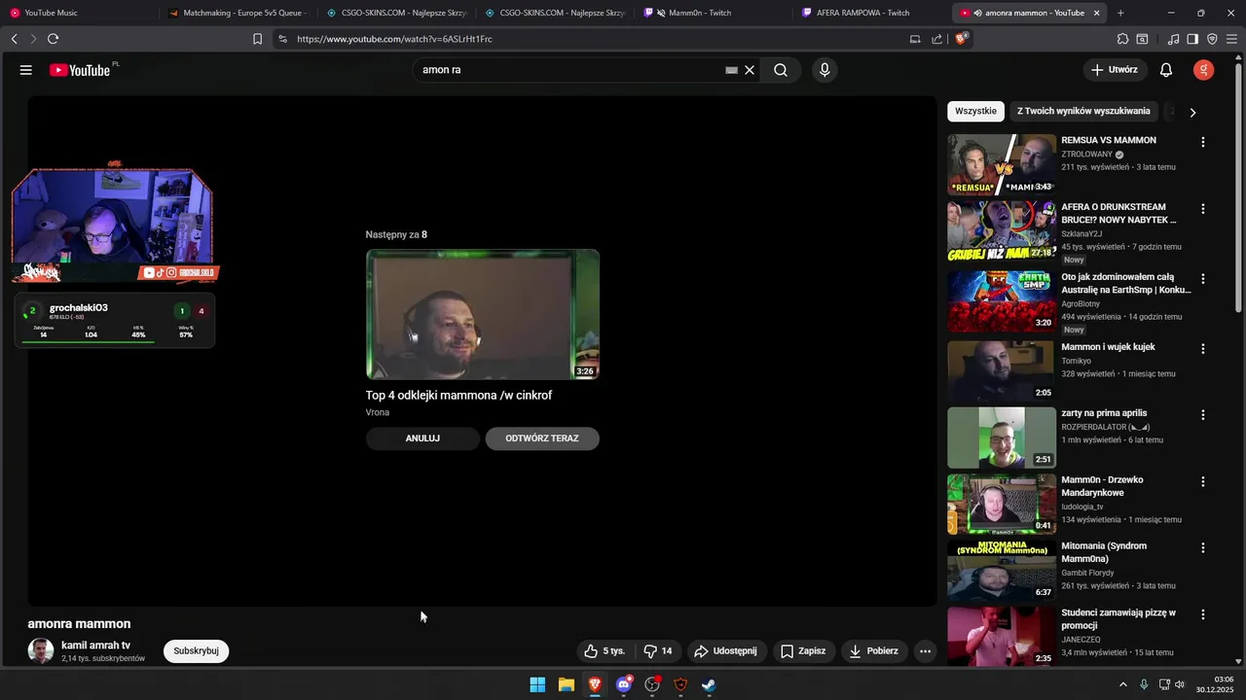The image size is (1246, 700).
Task: Click next video thumbnail Top 4 odklejki
Action: (483, 314)
